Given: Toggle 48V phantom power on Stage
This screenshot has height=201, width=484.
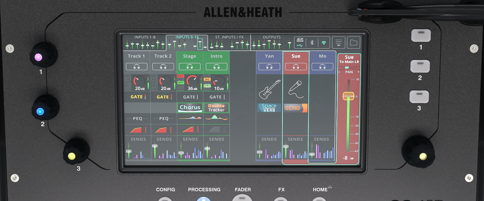Looking at the screenshot, I should 181,76.
